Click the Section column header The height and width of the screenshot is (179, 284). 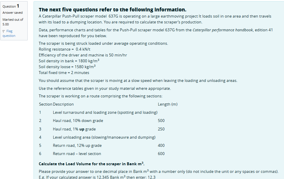point(44,104)
